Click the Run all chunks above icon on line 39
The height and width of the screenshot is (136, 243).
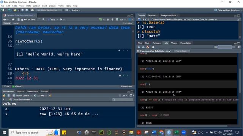[124, 76]
